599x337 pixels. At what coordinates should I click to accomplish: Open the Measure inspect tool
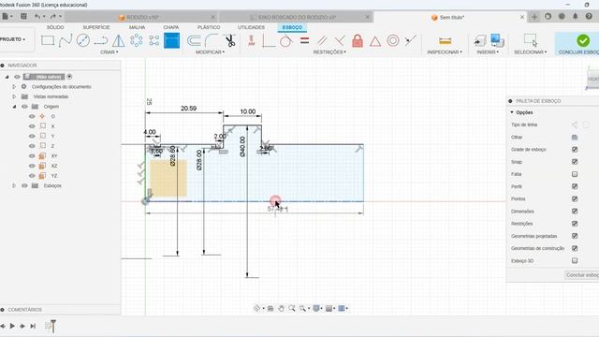pos(446,41)
